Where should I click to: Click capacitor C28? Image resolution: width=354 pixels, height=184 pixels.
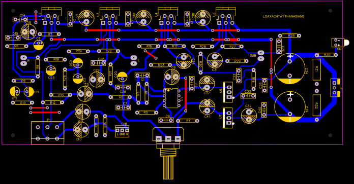point(98,62)
